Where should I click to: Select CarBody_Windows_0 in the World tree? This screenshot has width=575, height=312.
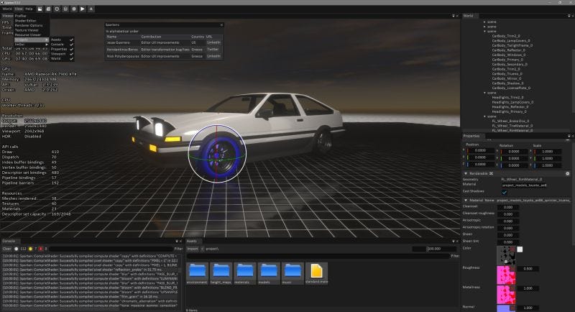(508, 55)
